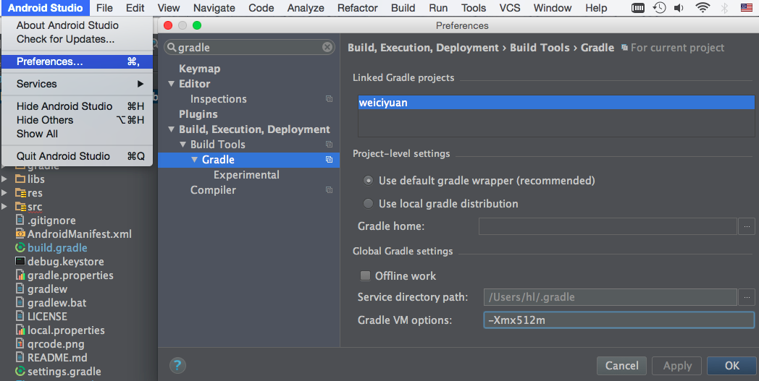Open the Refactor menu
Image resolution: width=759 pixels, height=381 pixels.
coord(358,8)
